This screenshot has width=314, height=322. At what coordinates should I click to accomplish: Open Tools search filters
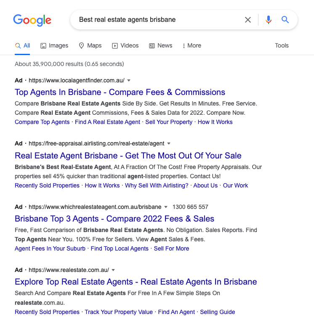click(282, 45)
